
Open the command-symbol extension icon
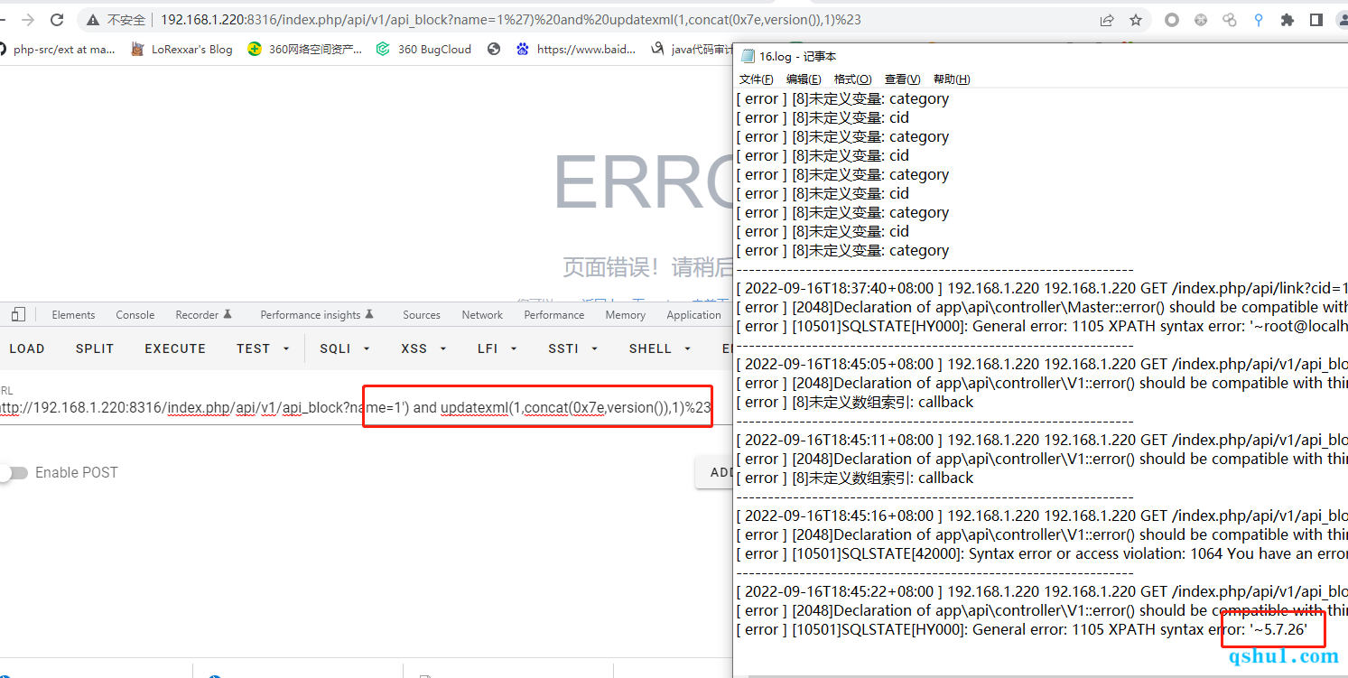(x=1201, y=20)
